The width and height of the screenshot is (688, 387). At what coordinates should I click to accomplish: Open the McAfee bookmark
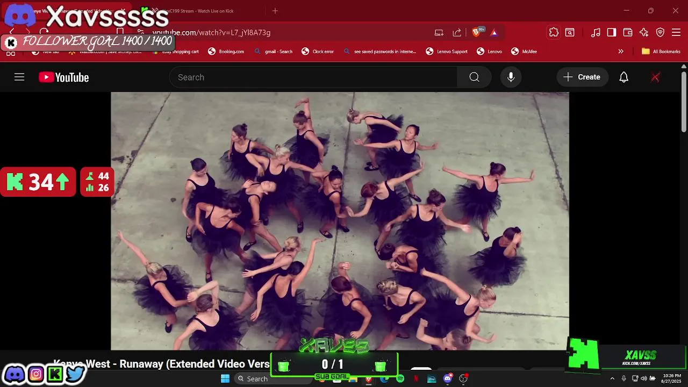tap(524, 52)
